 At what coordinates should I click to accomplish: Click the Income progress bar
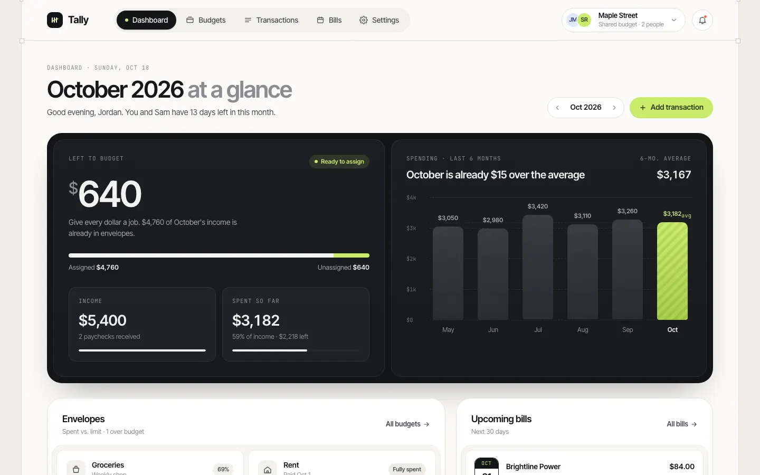(x=142, y=350)
